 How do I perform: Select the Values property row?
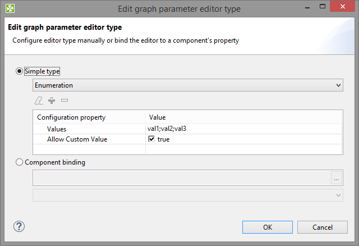coord(57,129)
